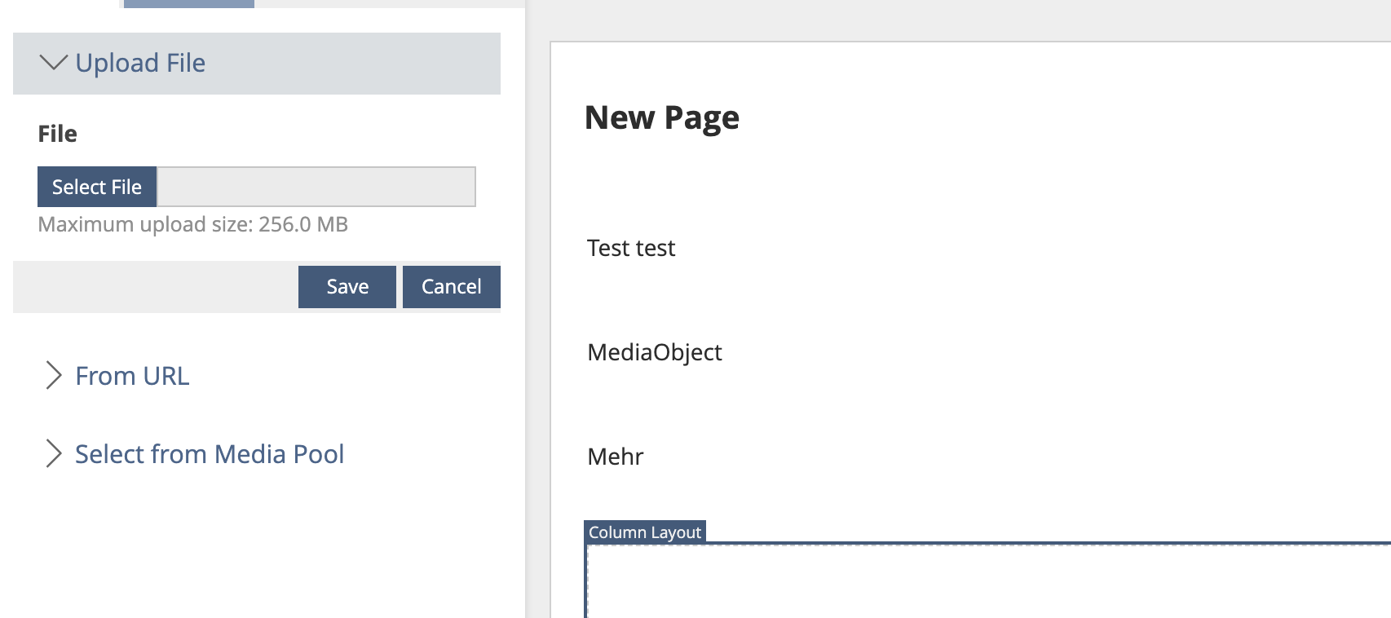Image resolution: width=1391 pixels, height=618 pixels.
Task: Select the MediaObject element on page
Action: click(x=655, y=352)
